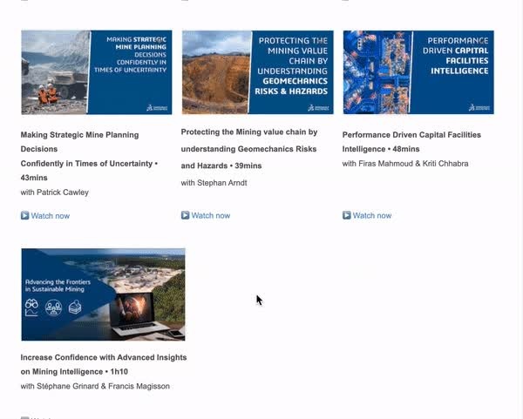The image size is (523, 419).
Task: Click the text 'with Stéphane Grinard & Francis Magisson'
Action: tap(95, 386)
